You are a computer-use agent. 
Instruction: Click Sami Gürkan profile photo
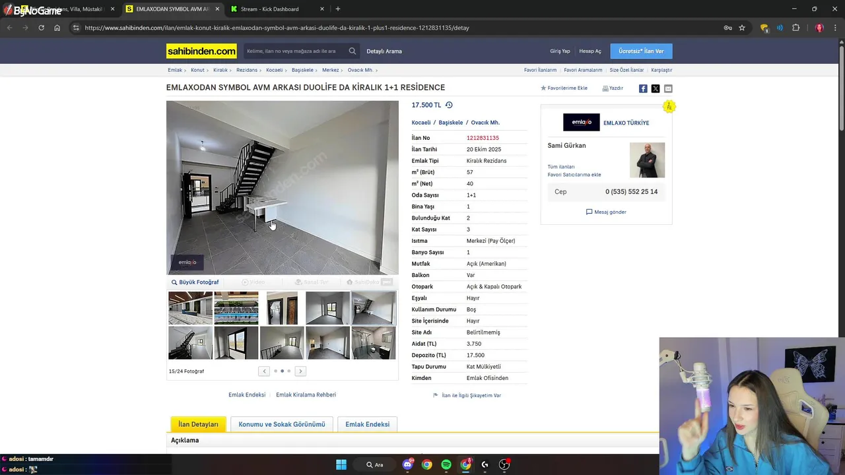pyautogui.click(x=647, y=160)
